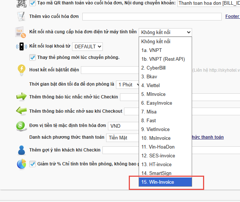The height and width of the screenshot is (202, 240).
Task: Click the invoice footer notepad icon
Action: (21, 17)
